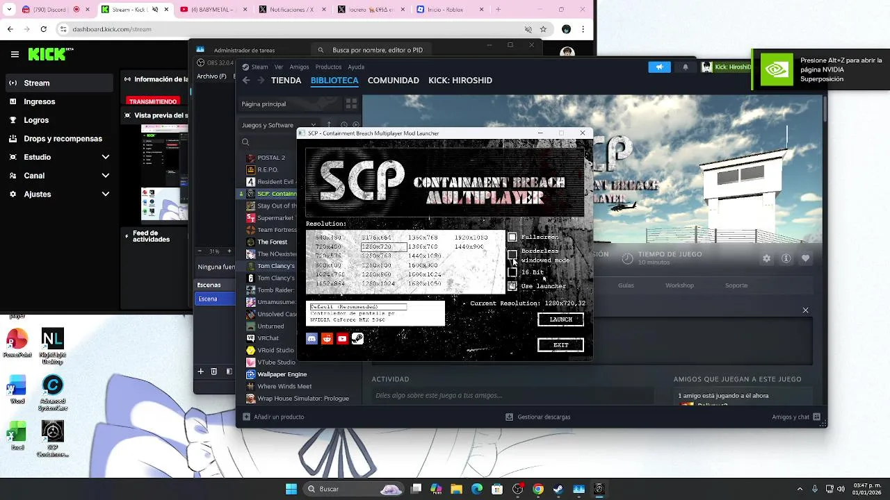Open the Reddit link icon in launcher
The height and width of the screenshot is (500, 890).
coord(327,339)
